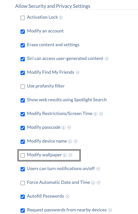Click the checkmark badge after Request passwords from nearby devices
This screenshot has width=138, height=214.
[110, 210]
